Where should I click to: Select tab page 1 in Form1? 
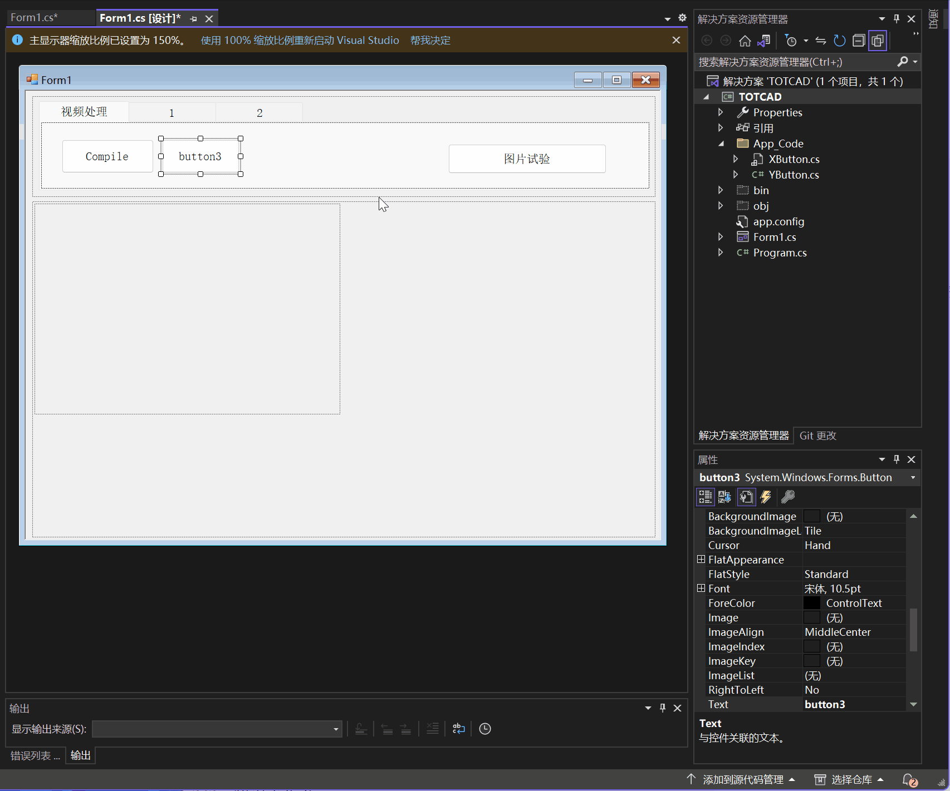coord(172,113)
